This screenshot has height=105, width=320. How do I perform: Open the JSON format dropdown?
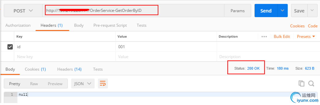(x=83, y=84)
